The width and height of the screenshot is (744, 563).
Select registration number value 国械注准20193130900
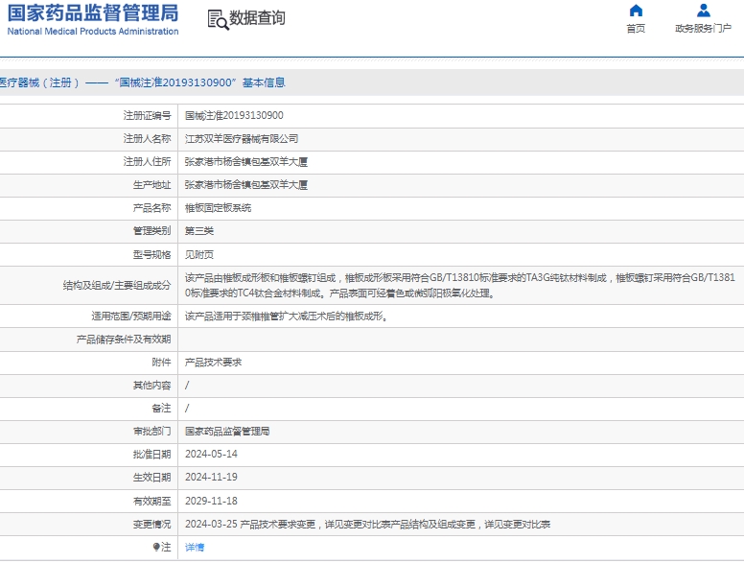[x=234, y=115]
